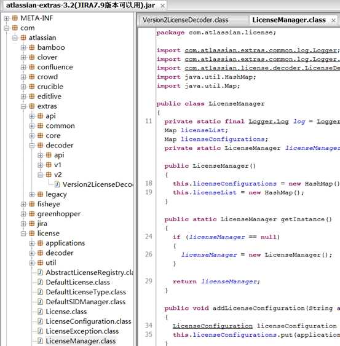The height and width of the screenshot is (346, 340).
Task: Click the greenhopper package icon
Action: tap(32, 214)
